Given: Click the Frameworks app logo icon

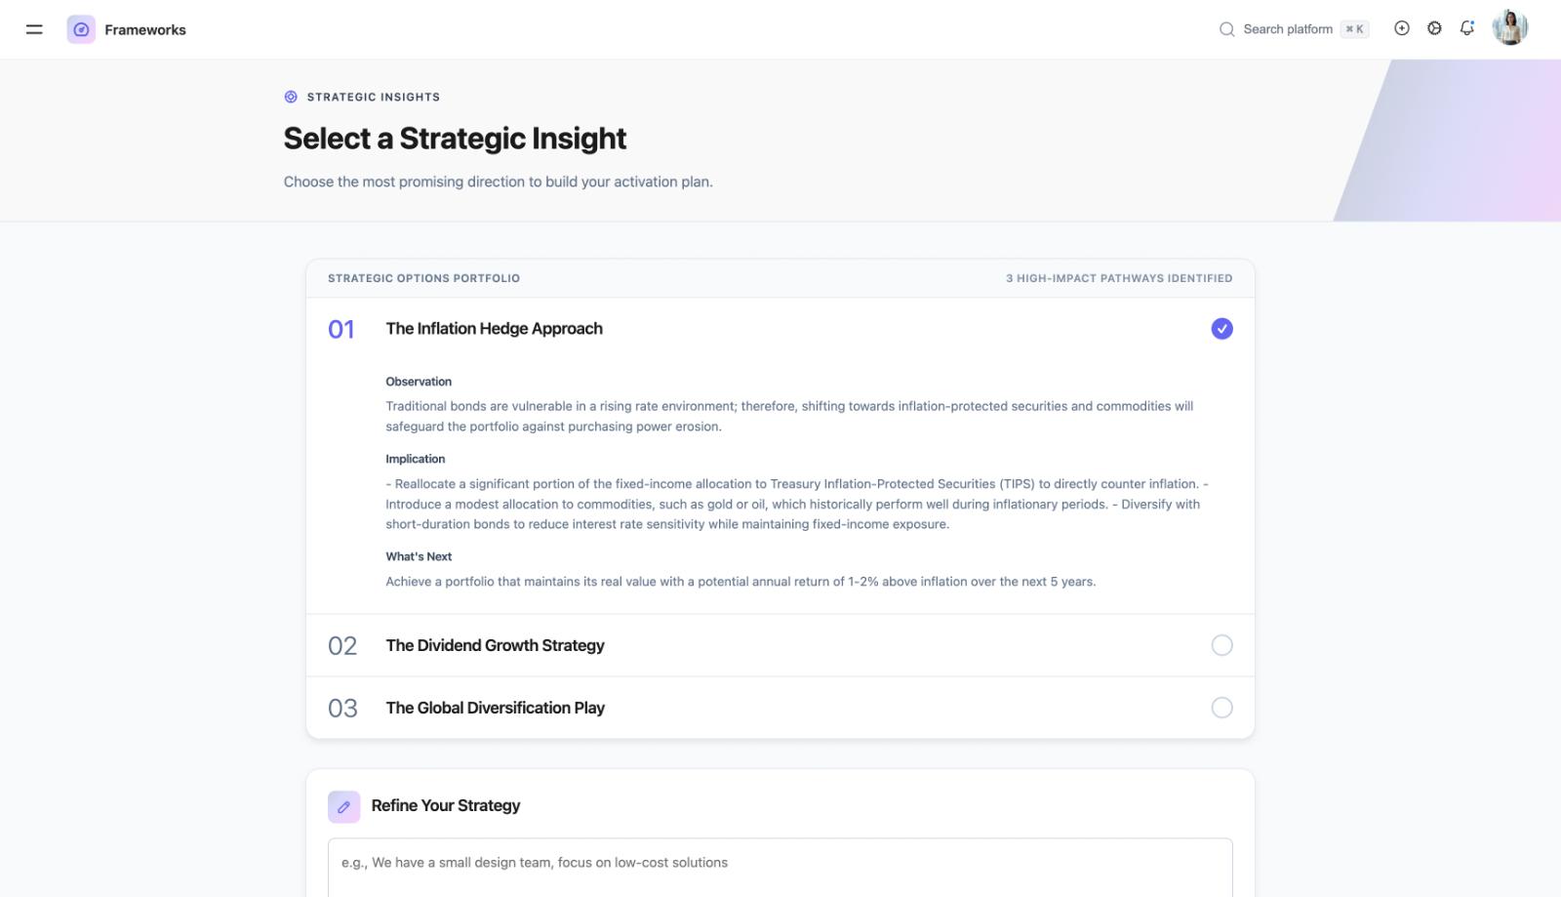Looking at the screenshot, I should [82, 29].
